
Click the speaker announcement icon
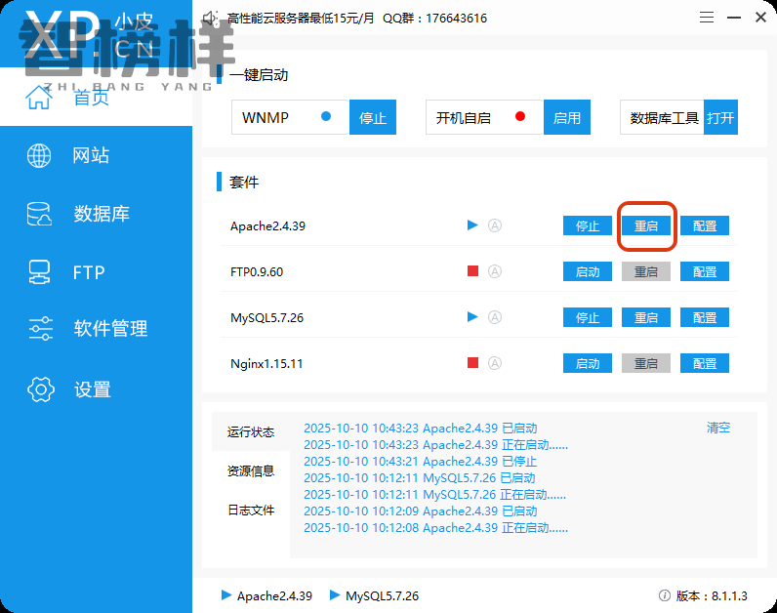coord(211,19)
